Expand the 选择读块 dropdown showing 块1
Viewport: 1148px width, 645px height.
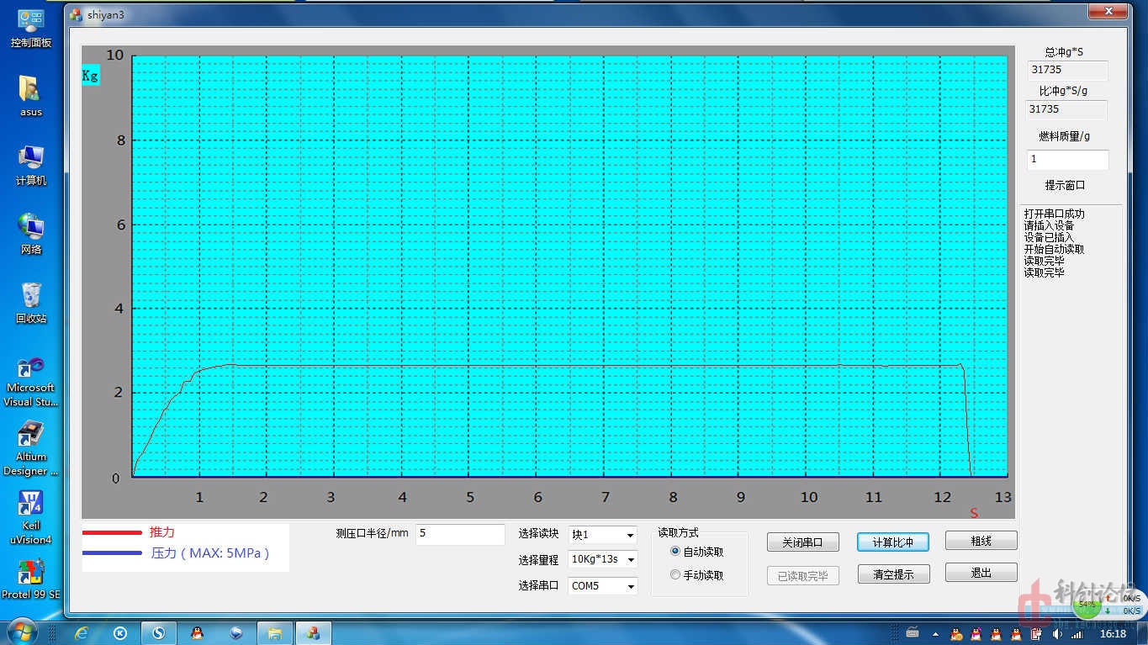point(602,535)
